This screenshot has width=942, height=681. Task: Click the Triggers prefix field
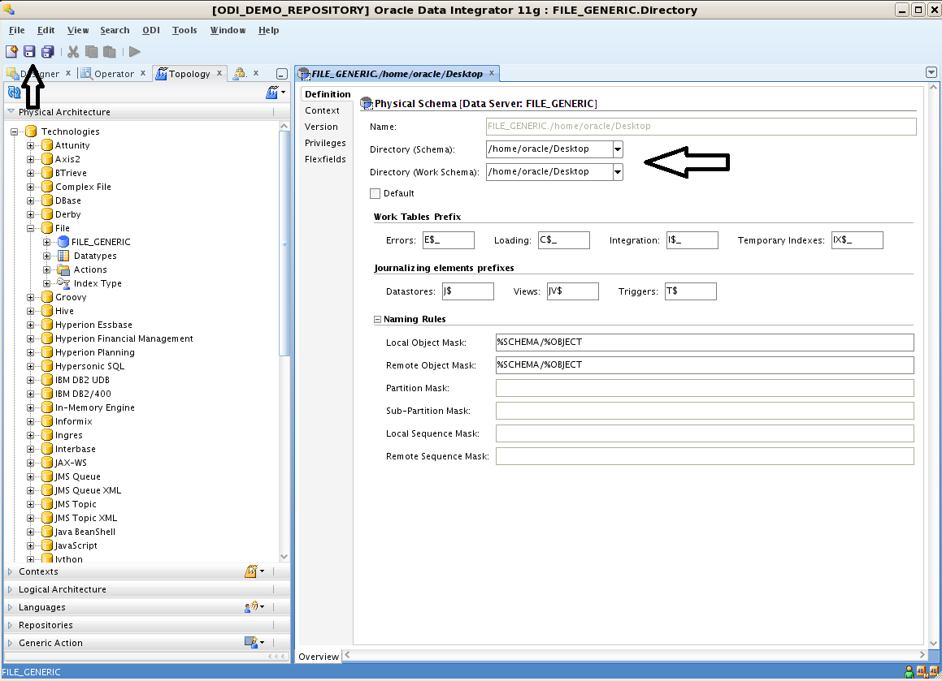click(691, 291)
